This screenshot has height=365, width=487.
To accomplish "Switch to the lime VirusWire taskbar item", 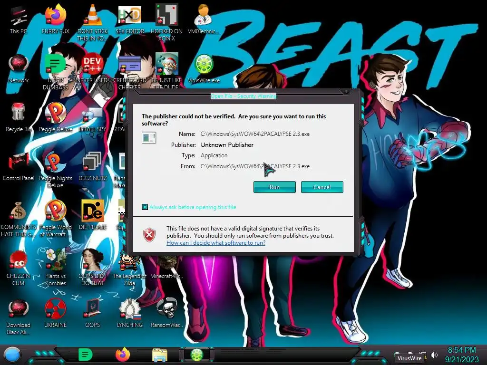I will pyautogui.click(x=196, y=355).
